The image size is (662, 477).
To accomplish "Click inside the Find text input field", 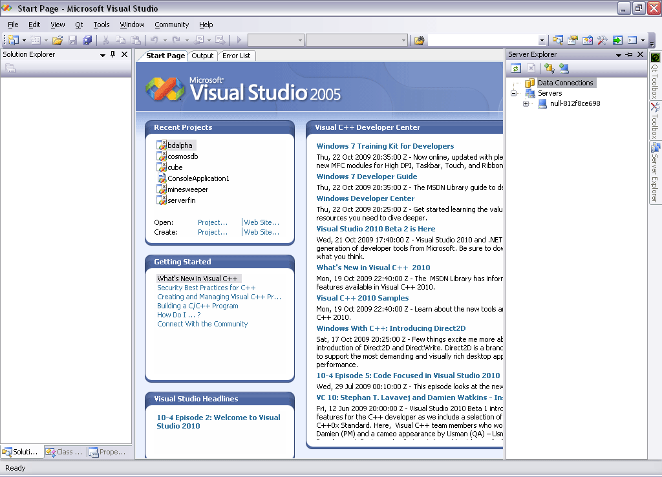I will click(483, 41).
